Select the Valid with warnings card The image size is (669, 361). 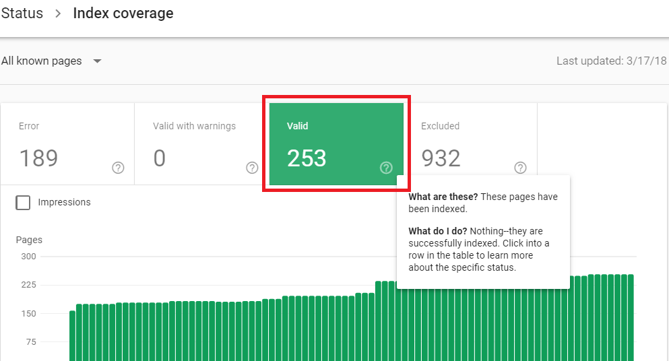(202, 144)
